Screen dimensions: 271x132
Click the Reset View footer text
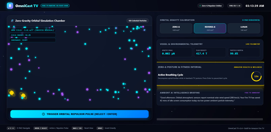(89, 128)
